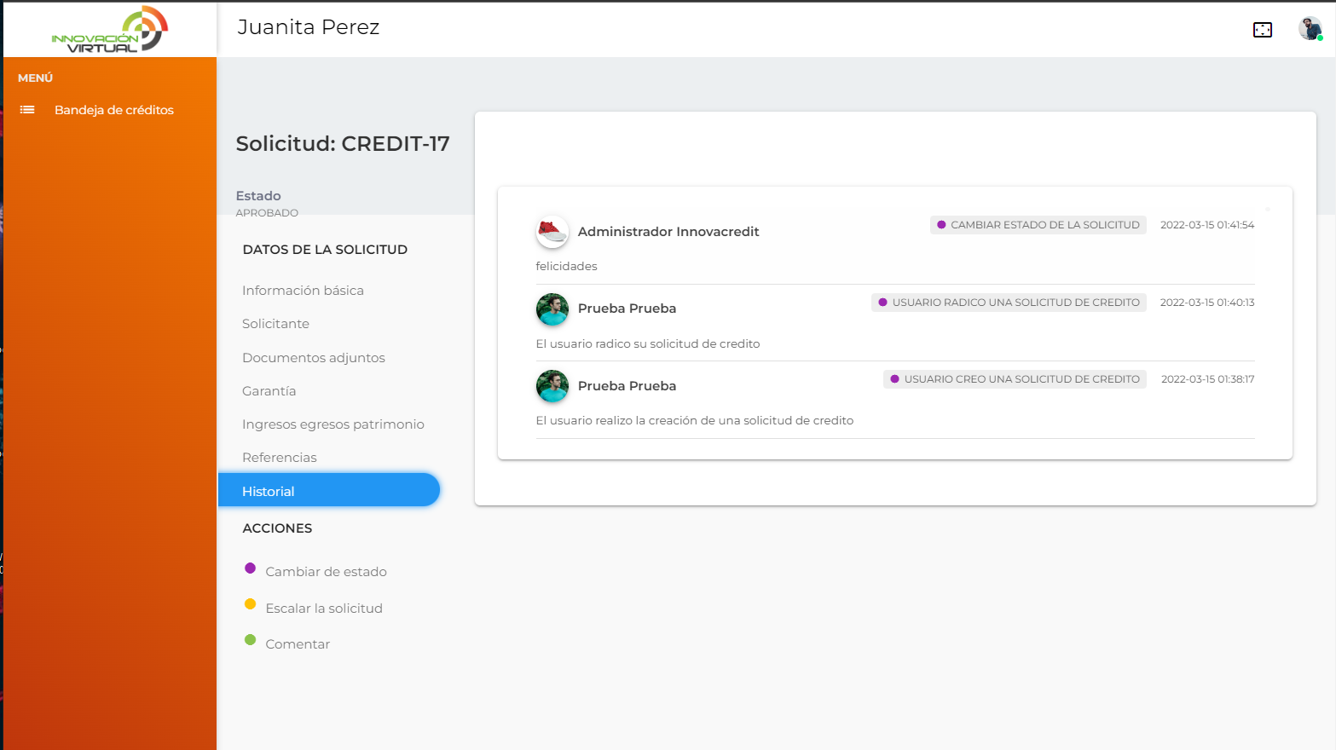Screen dimensions: 1336x750
Task: Click Administrador Innovacredit's sneaker avatar
Action: click(x=552, y=231)
